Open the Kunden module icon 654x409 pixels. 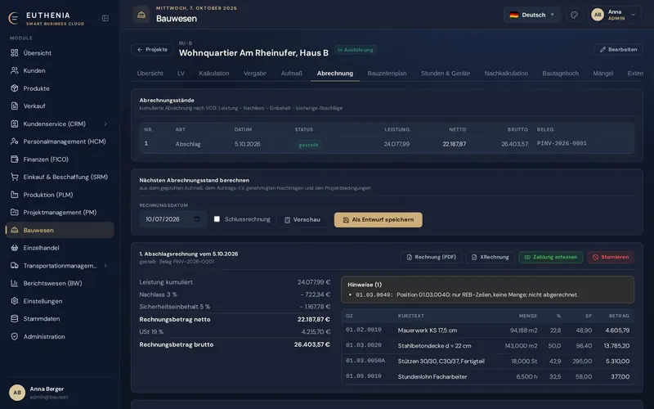click(15, 70)
